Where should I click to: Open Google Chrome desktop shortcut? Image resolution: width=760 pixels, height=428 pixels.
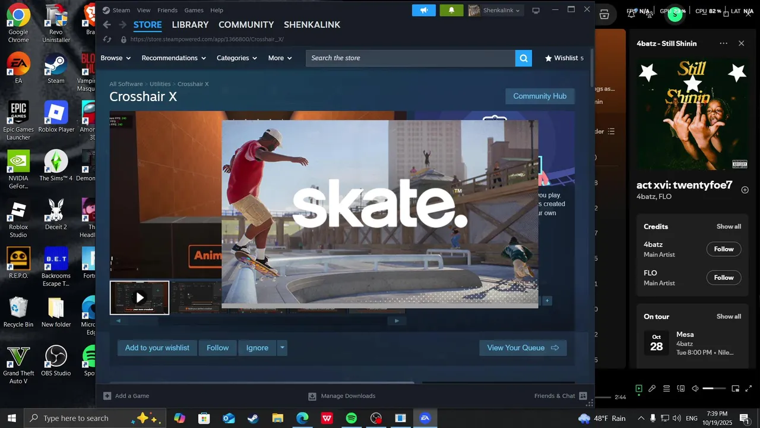click(18, 23)
